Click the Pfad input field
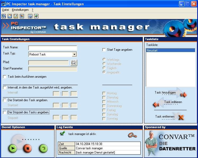Image resolution: width=198 pixels, height=158 pixels. point(48,63)
